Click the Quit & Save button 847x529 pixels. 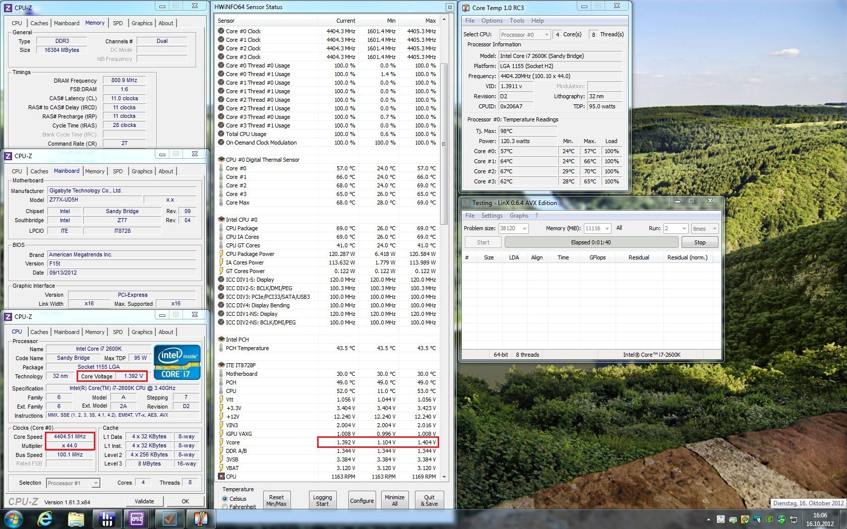[x=429, y=500]
